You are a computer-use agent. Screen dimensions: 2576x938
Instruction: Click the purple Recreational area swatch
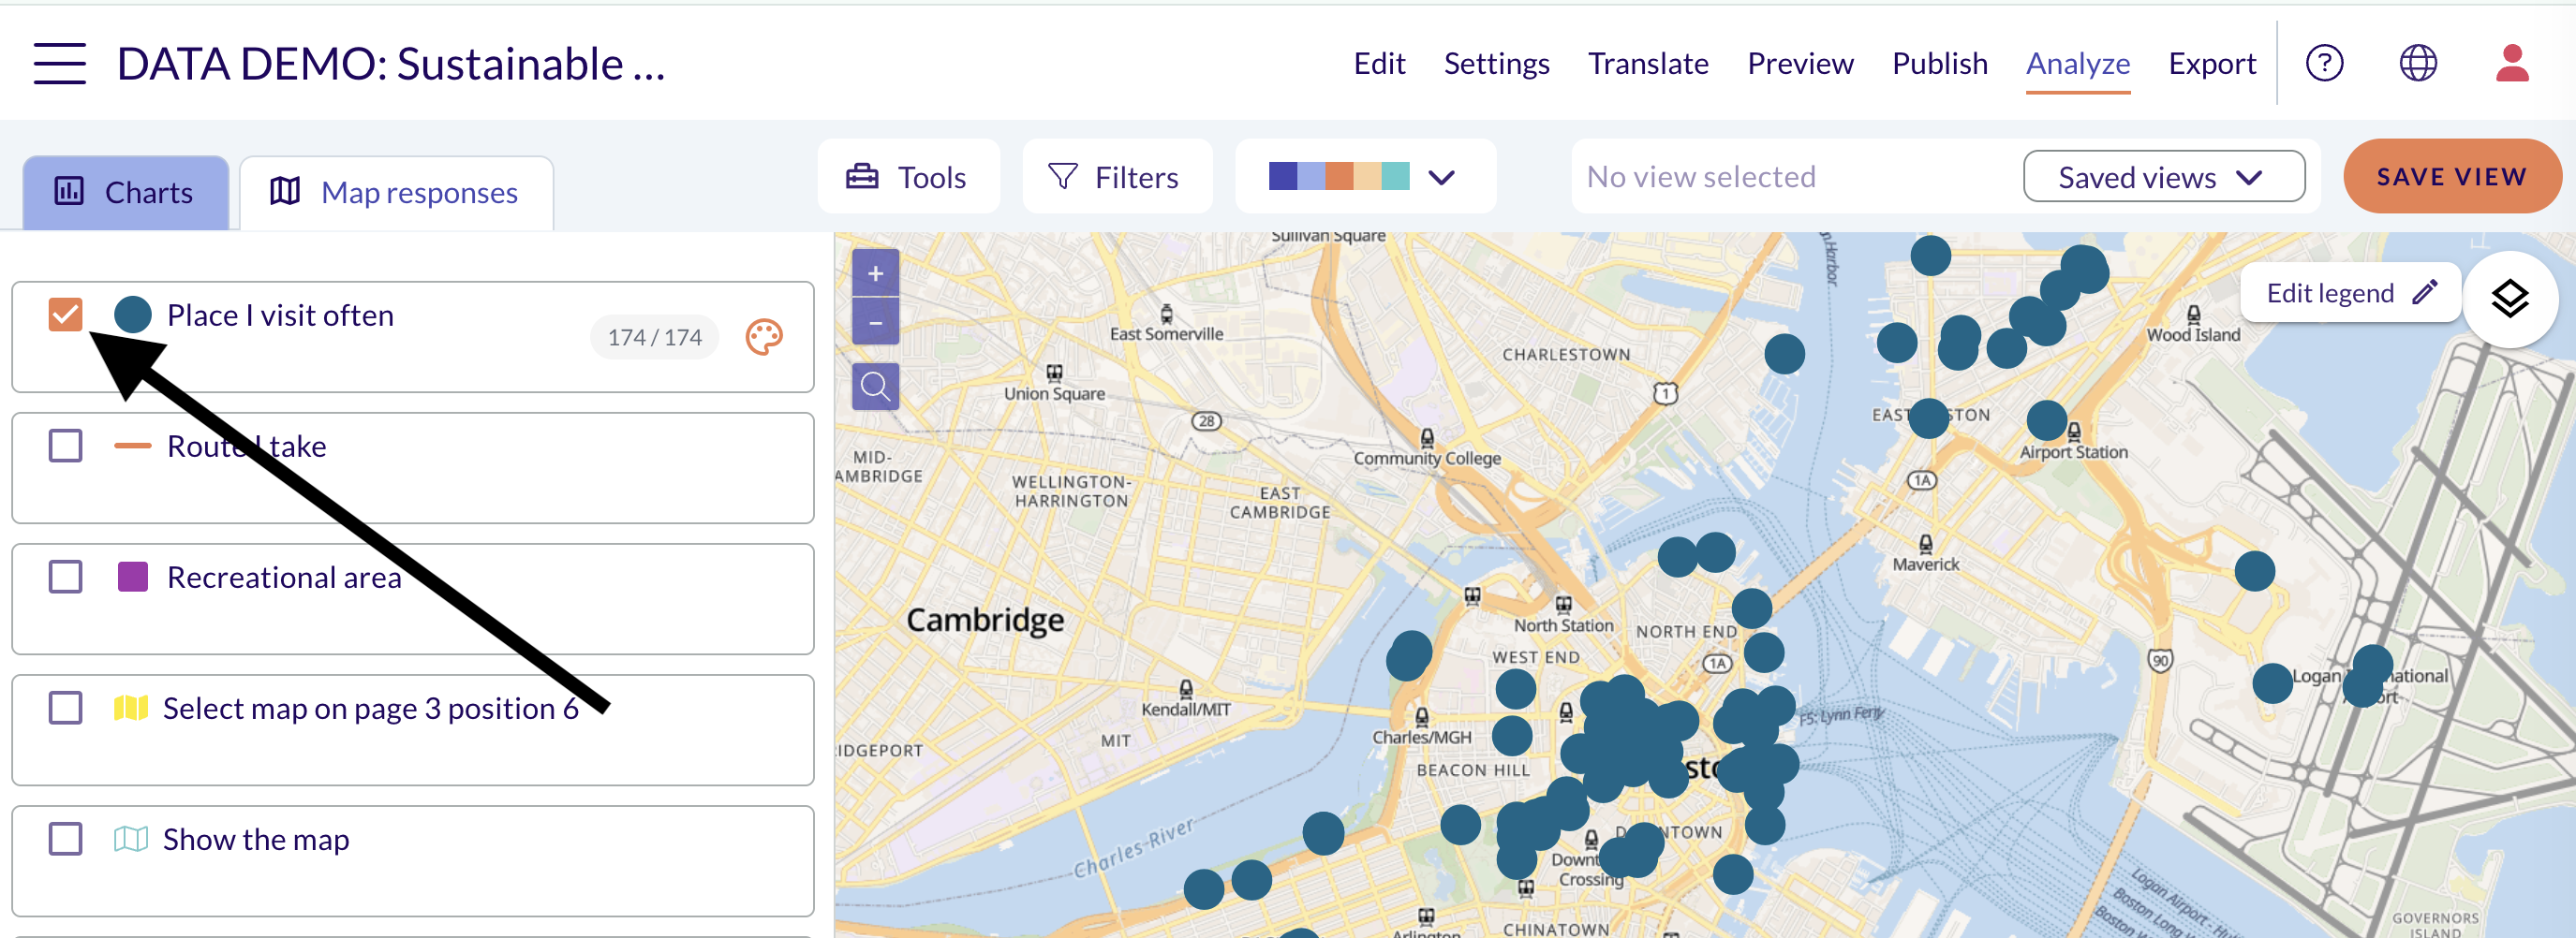coord(133,577)
